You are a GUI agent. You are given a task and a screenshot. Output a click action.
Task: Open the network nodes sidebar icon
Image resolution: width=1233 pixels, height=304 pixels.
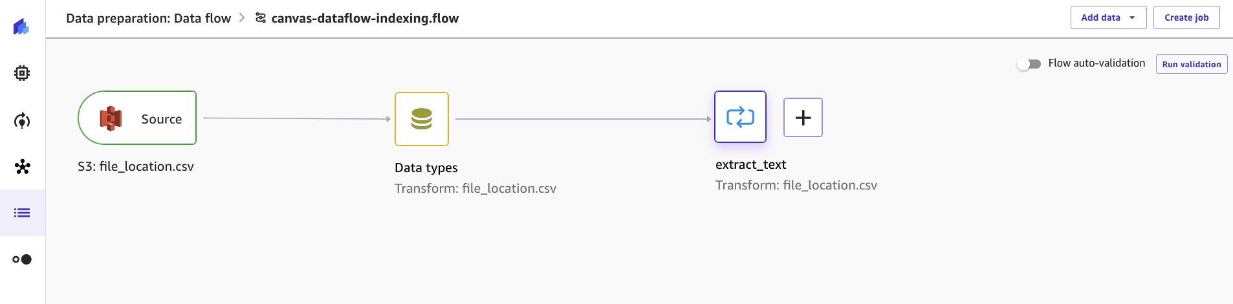point(22,167)
